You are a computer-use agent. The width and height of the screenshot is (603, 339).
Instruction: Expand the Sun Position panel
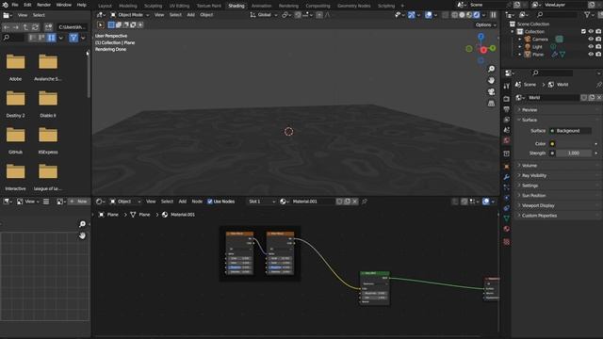click(x=558, y=195)
